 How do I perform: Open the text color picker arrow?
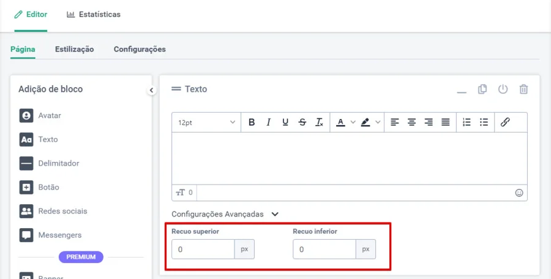(353, 123)
